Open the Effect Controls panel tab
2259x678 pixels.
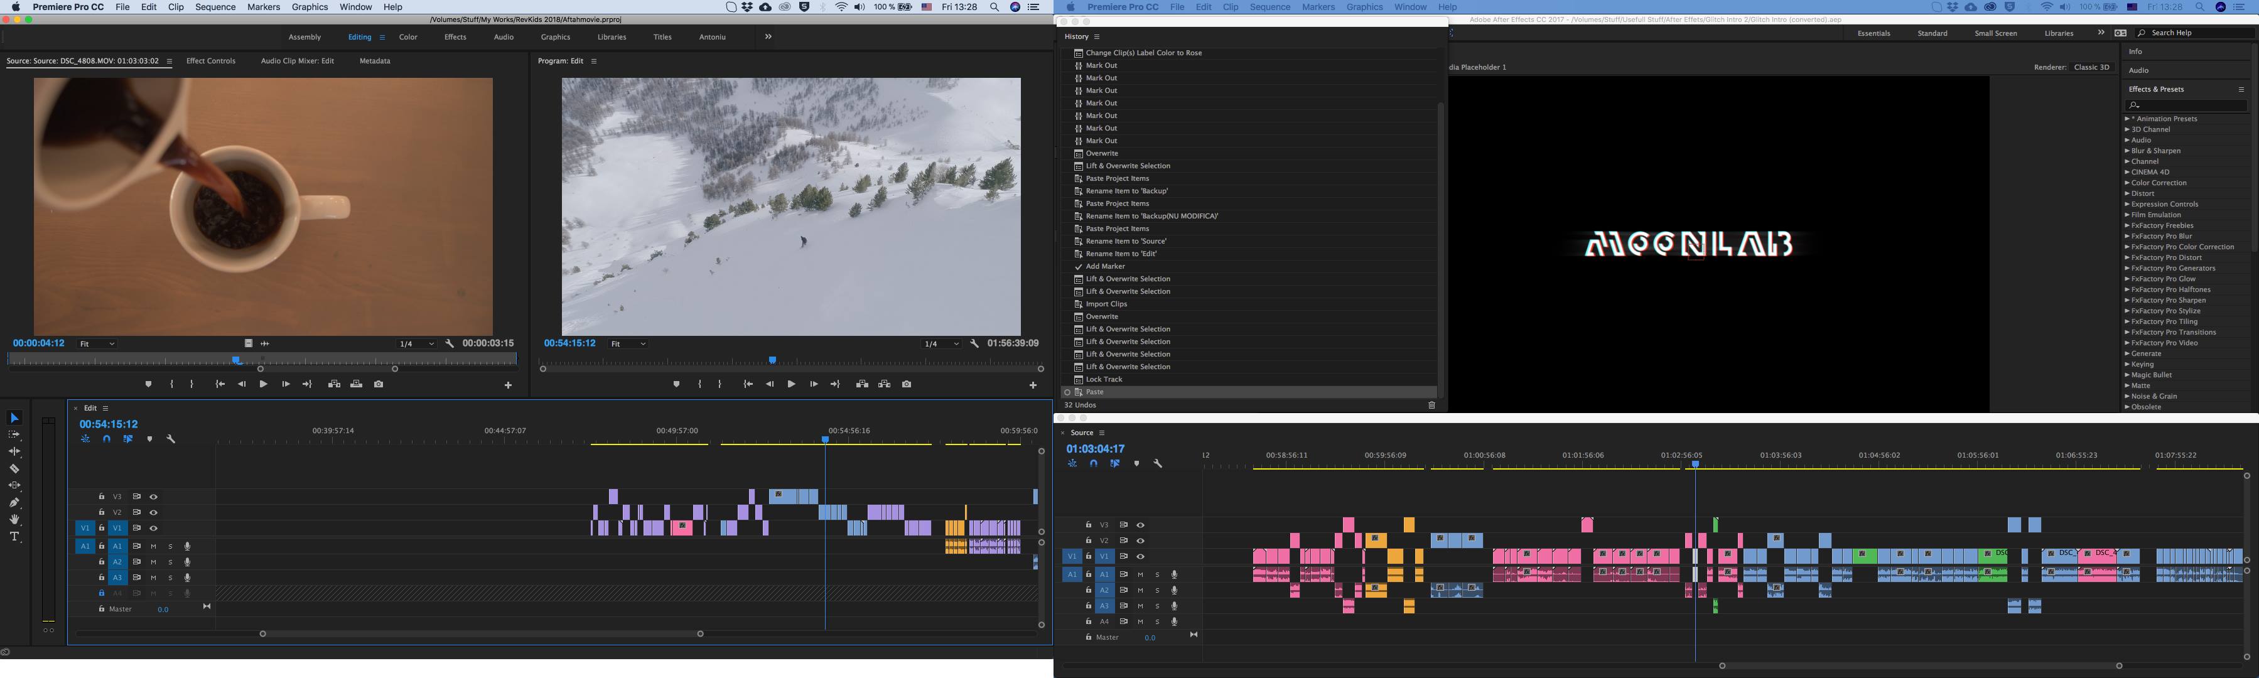[210, 62]
